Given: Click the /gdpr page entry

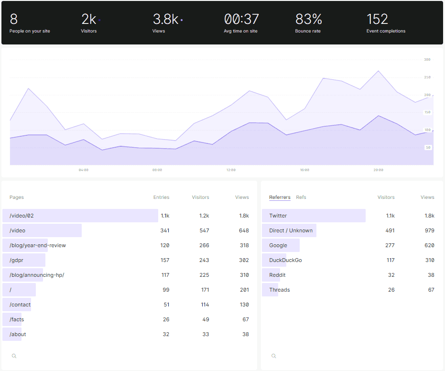Looking at the screenshot, I should 18,260.
